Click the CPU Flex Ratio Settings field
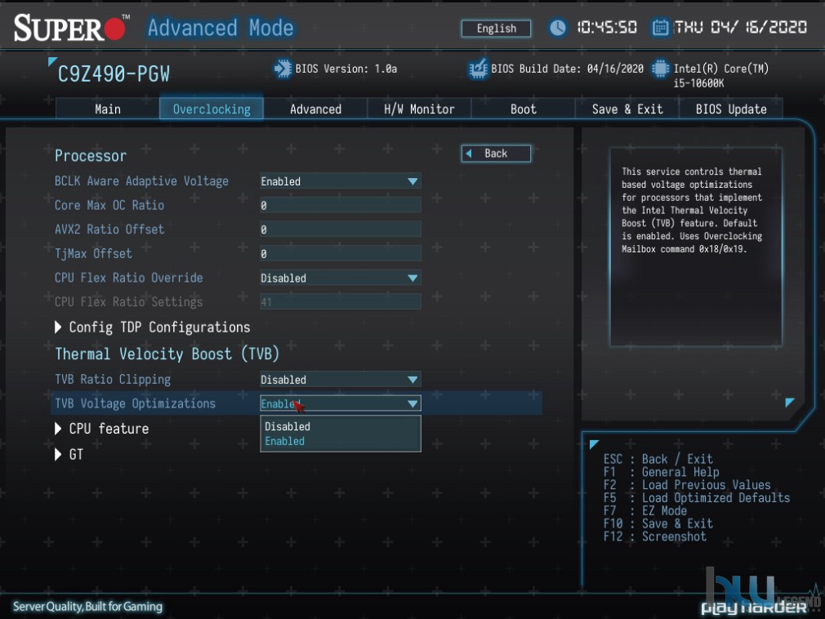The image size is (825, 619). (x=341, y=302)
